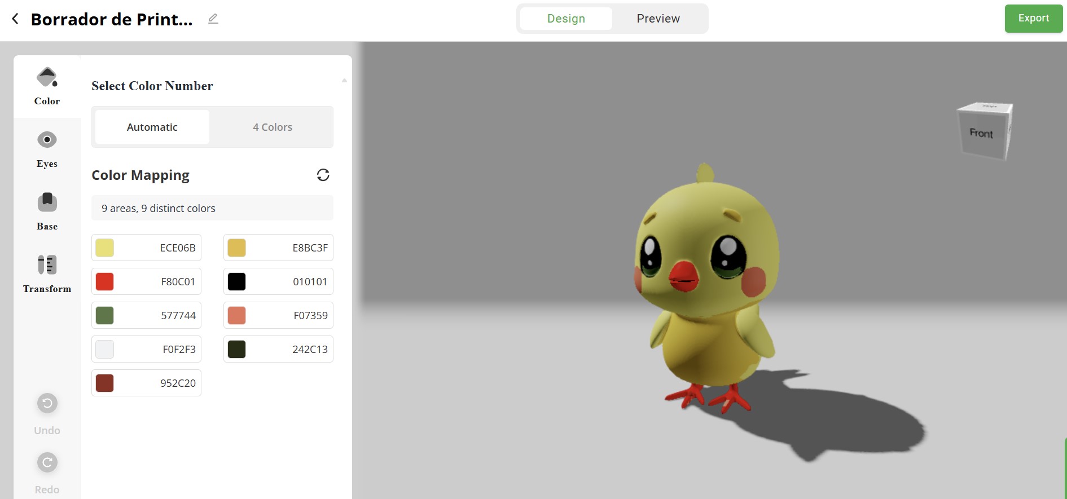The width and height of the screenshot is (1067, 499).
Task: Pick the F0F2F3 white swatch
Action: point(104,349)
